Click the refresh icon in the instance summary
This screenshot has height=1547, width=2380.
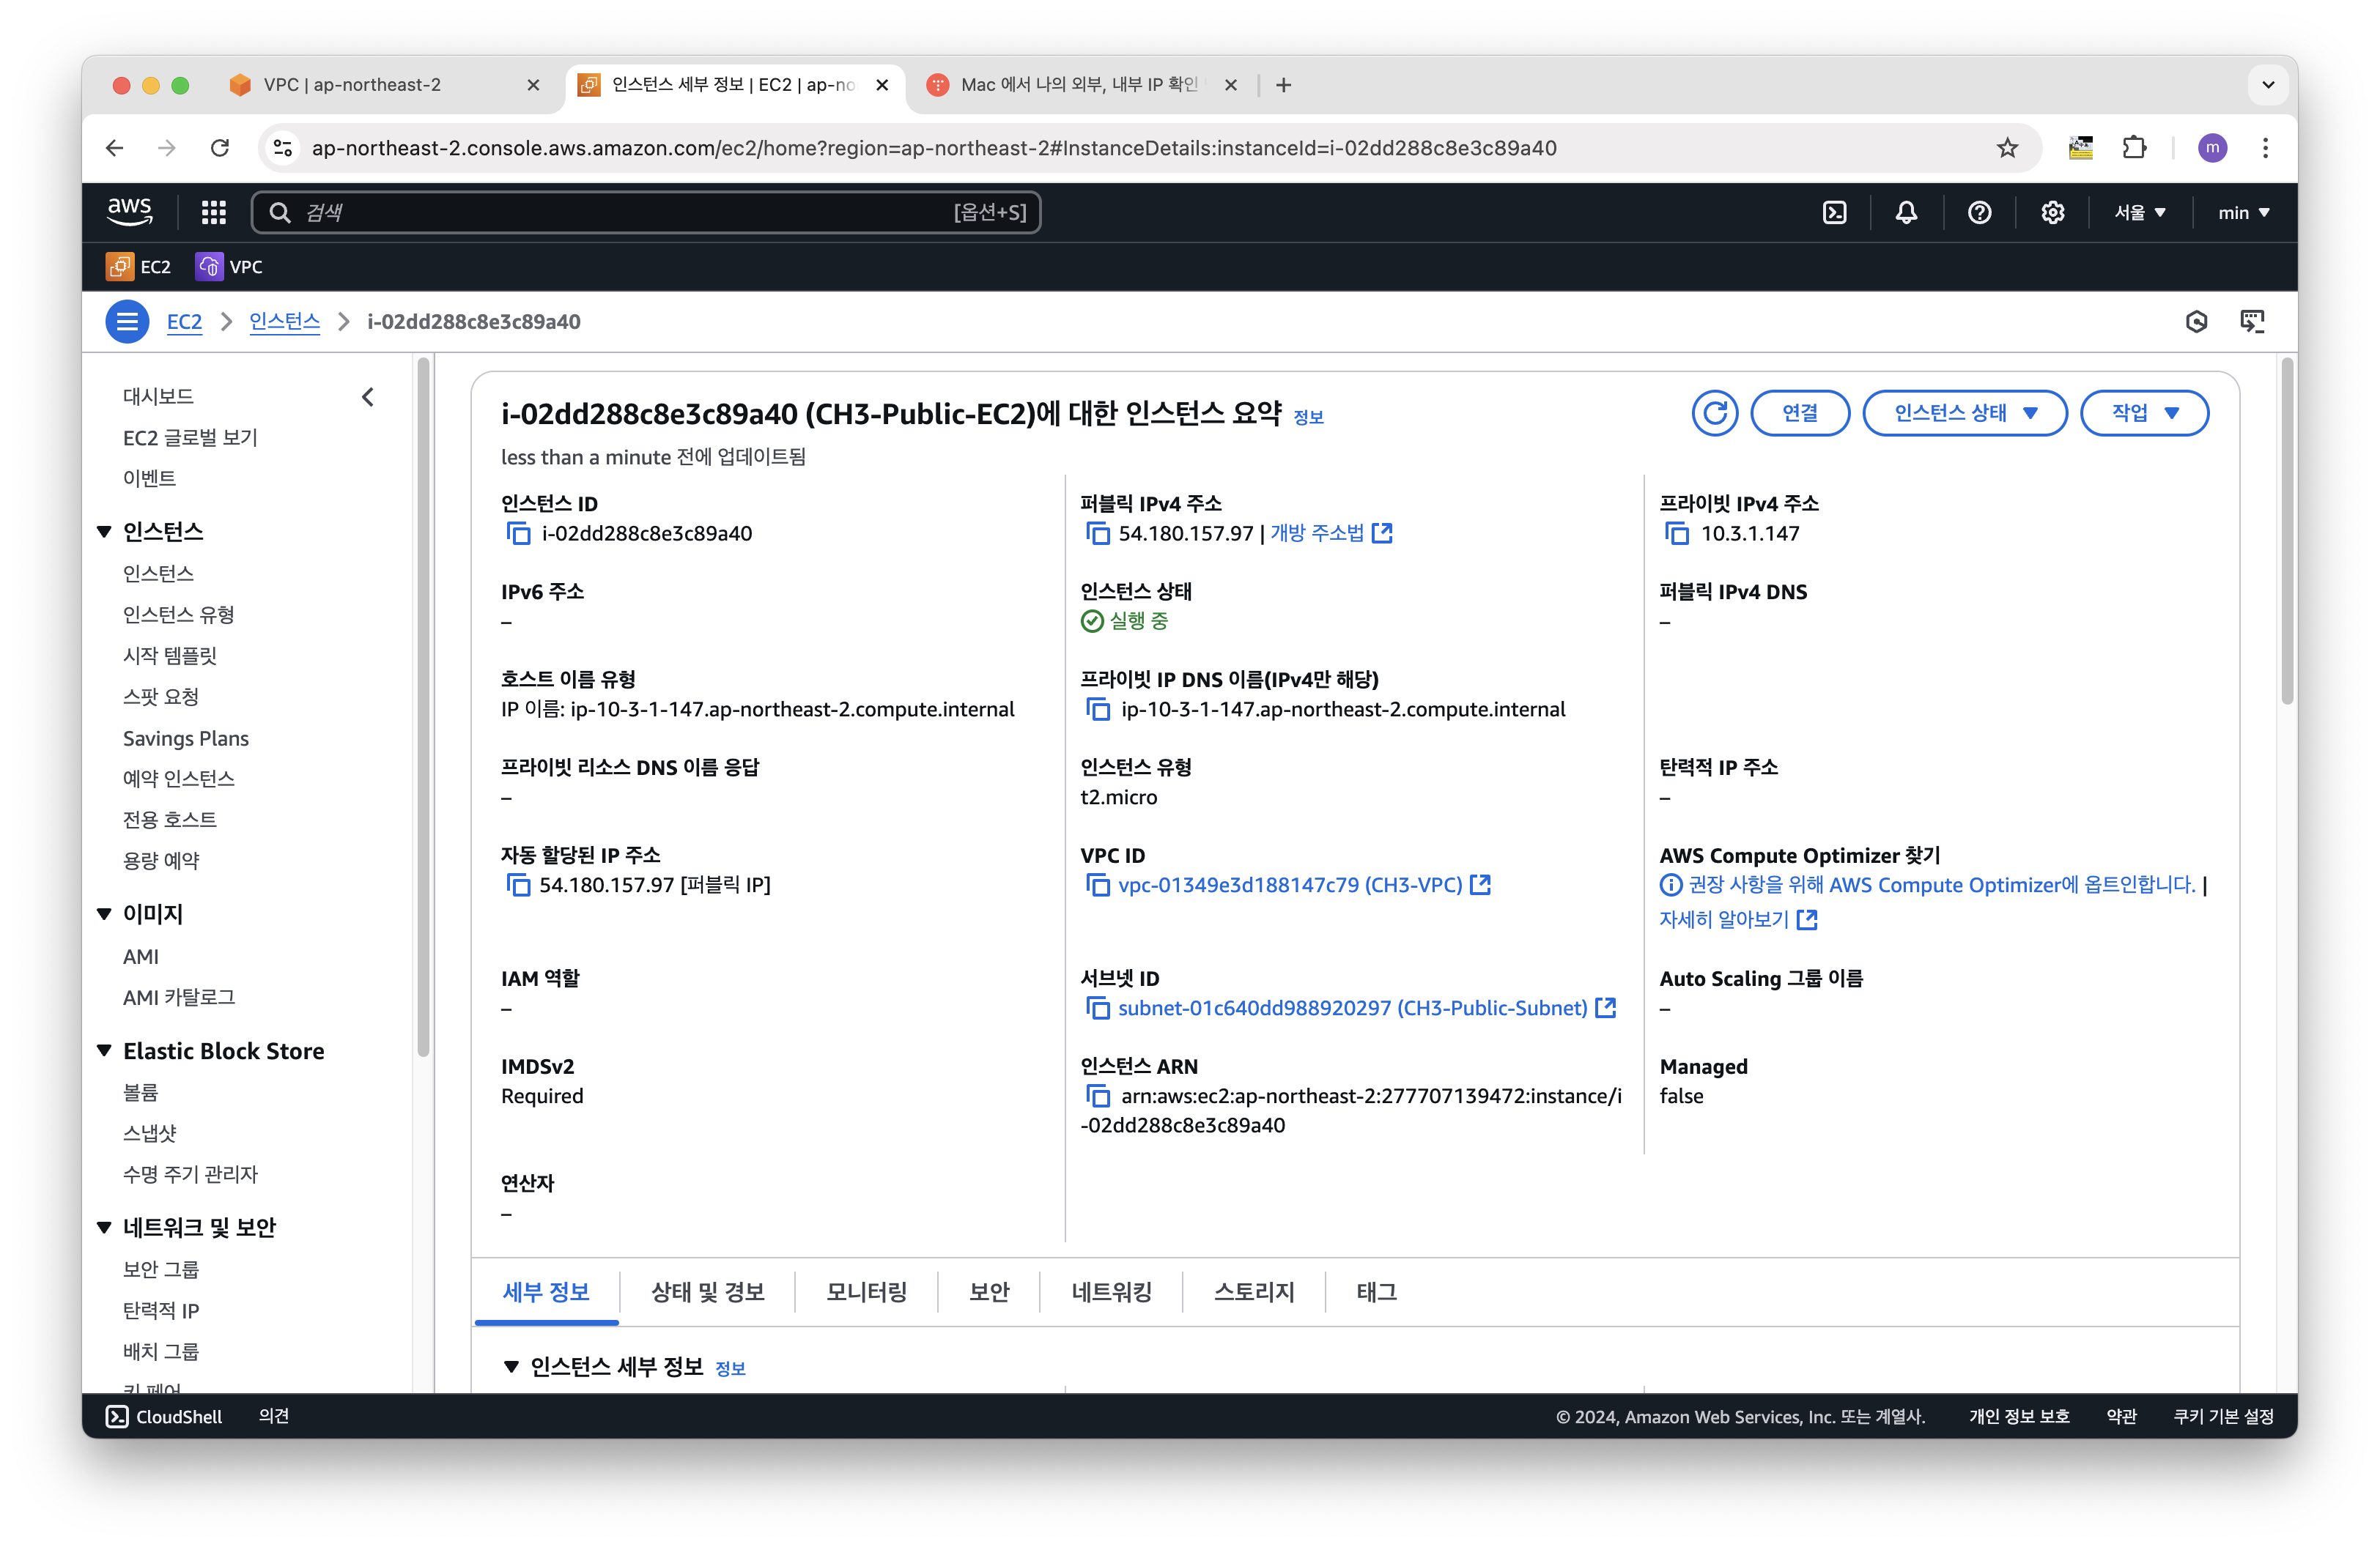pos(1714,412)
